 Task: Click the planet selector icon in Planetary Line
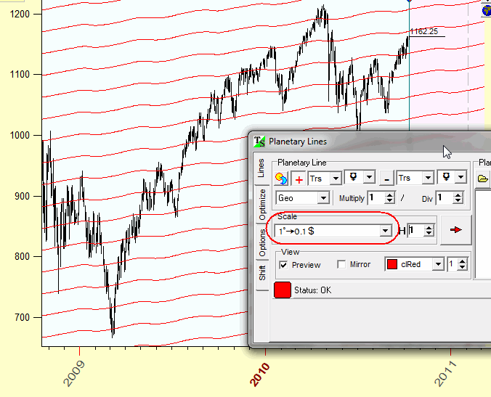coord(281,178)
